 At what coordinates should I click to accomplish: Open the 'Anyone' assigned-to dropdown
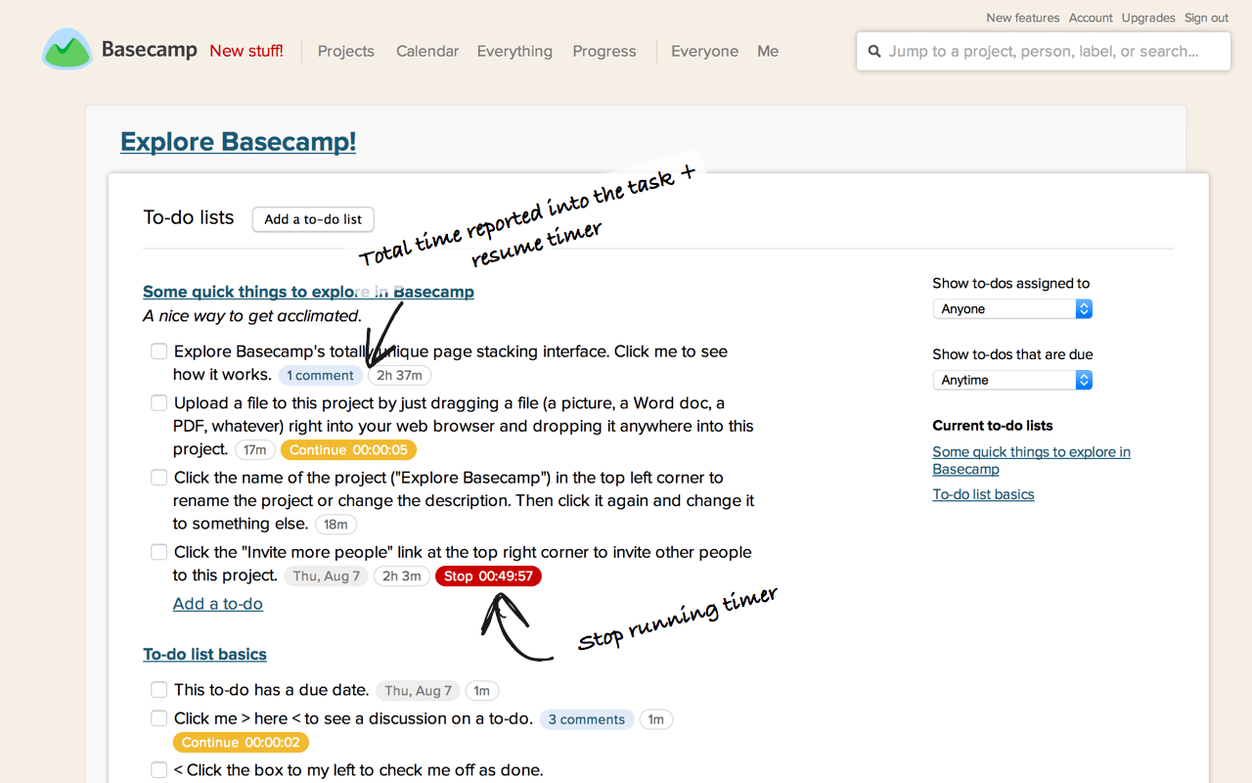point(1011,309)
